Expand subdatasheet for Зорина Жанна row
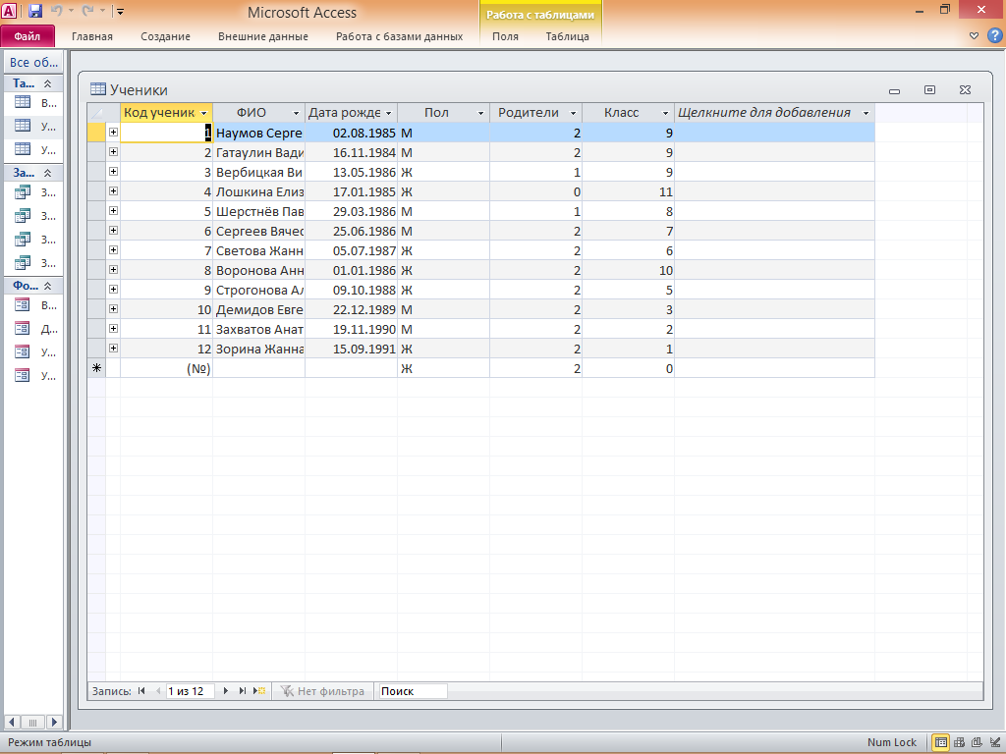Viewport: 1006px width, 754px height. 113,349
